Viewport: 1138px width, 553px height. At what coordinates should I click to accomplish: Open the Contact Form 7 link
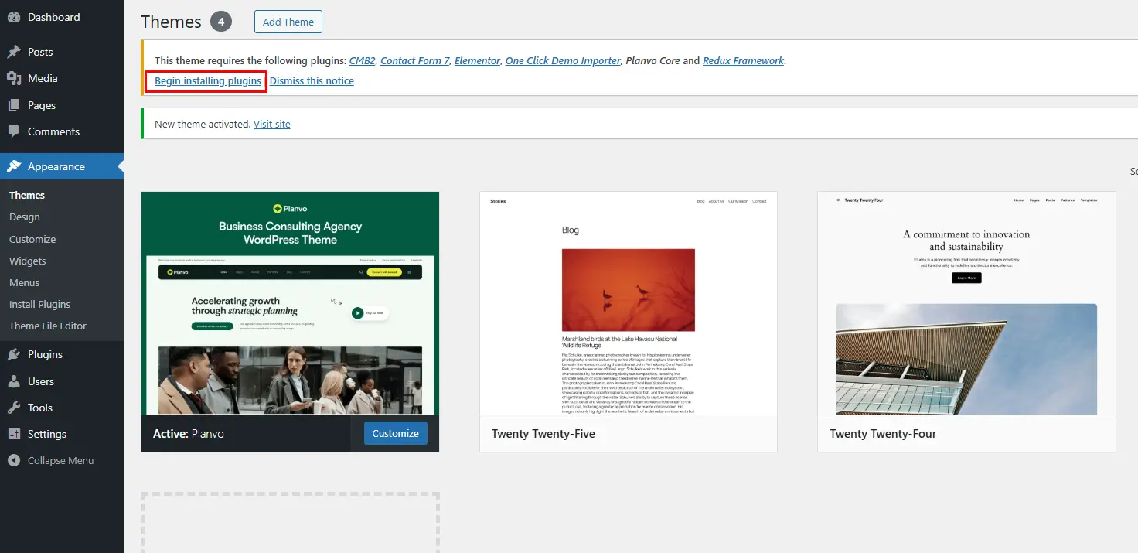(x=415, y=60)
